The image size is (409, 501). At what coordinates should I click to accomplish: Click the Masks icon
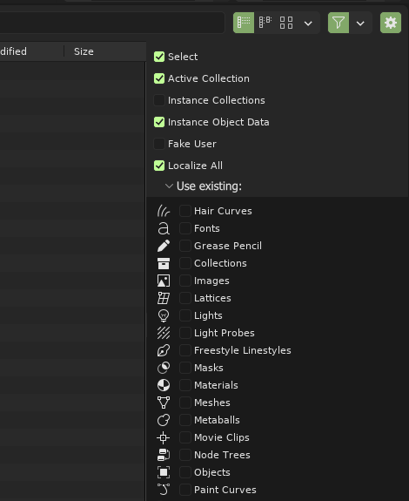pyautogui.click(x=164, y=368)
